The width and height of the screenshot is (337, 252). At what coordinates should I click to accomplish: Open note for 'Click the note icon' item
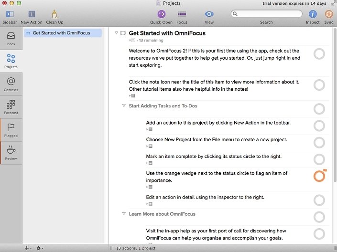132,96
